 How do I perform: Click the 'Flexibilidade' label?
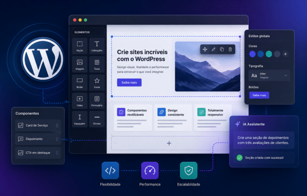(x=110, y=184)
